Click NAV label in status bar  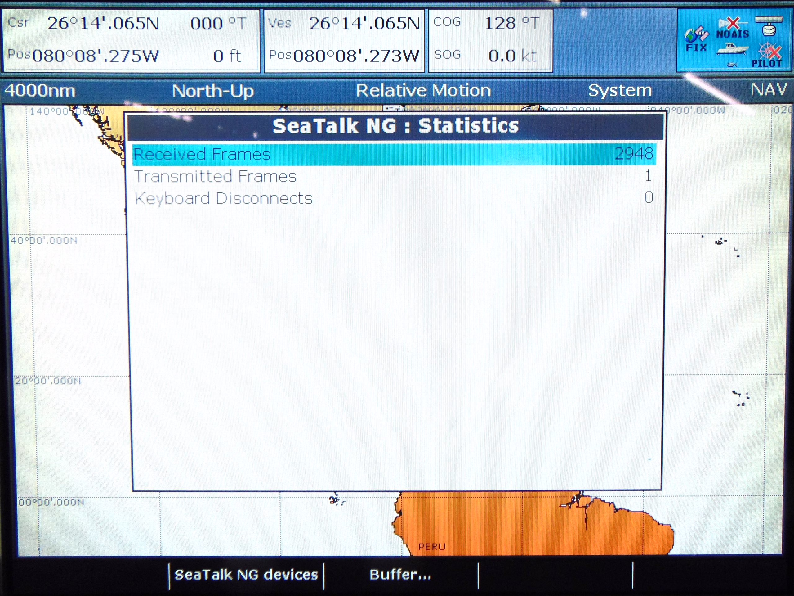pyautogui.click(x=768, y=90)
